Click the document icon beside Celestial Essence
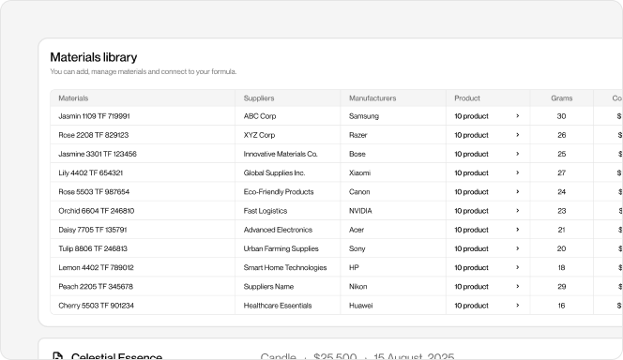The image size is (623, 360). tap(57, 356)
